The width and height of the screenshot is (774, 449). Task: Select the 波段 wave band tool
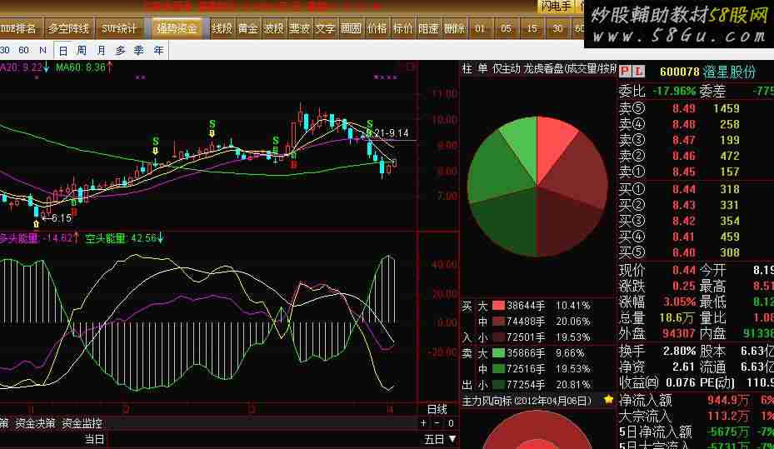(273, 28)
